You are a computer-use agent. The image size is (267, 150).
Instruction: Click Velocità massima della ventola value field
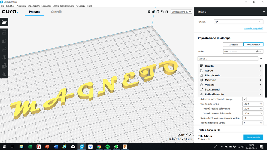pyautogui.click(x=253, y=113)
